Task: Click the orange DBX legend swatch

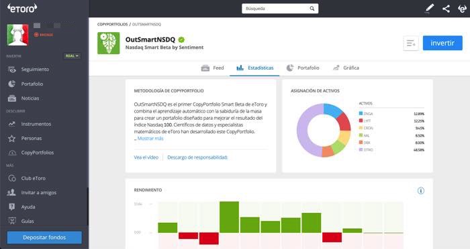Action: pos(361,143)
